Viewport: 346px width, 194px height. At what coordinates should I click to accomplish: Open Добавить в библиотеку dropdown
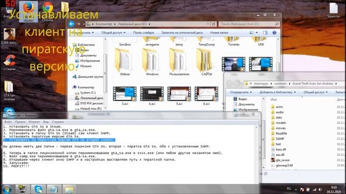click(x=277, y=92)
